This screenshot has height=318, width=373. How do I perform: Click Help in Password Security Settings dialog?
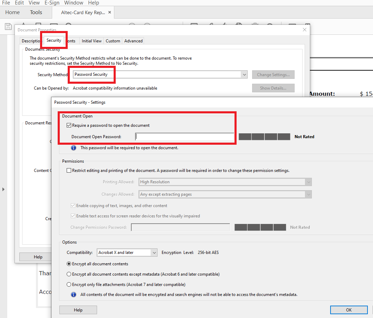(x=78, y=310)
